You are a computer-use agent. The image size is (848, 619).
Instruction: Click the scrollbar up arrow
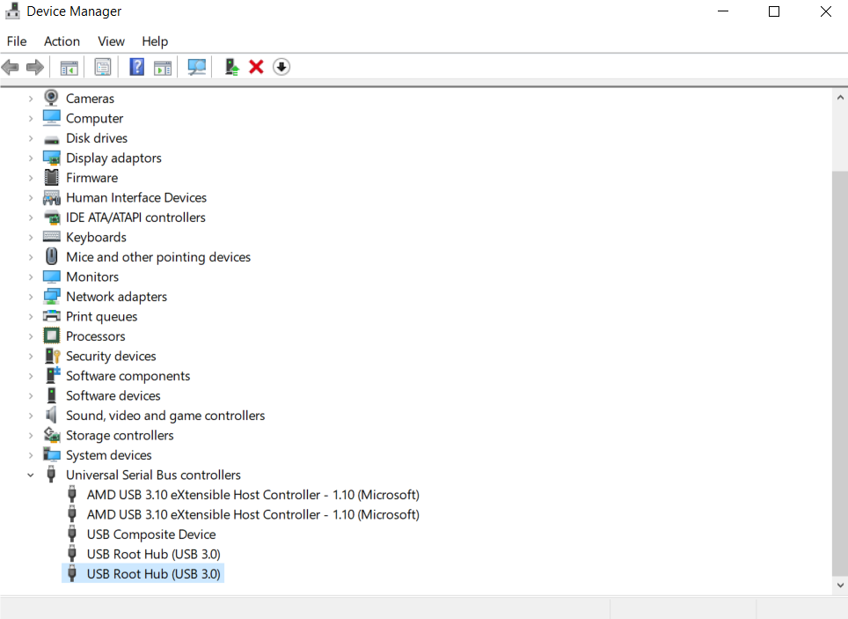coord(839,98)
